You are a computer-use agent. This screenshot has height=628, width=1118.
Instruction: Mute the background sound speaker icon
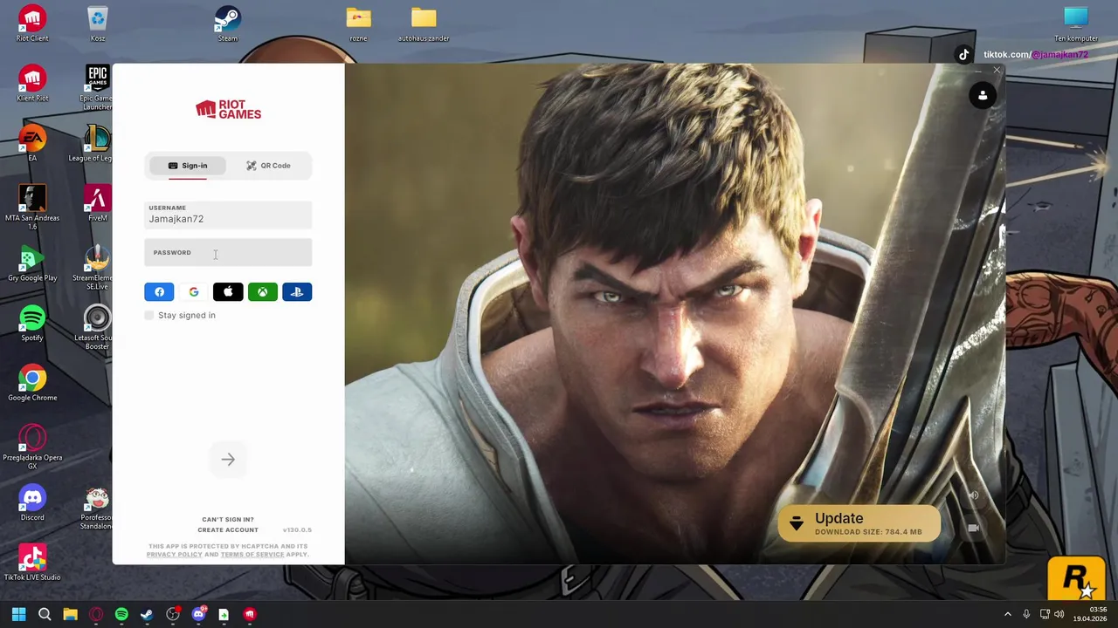click(973, 495)
